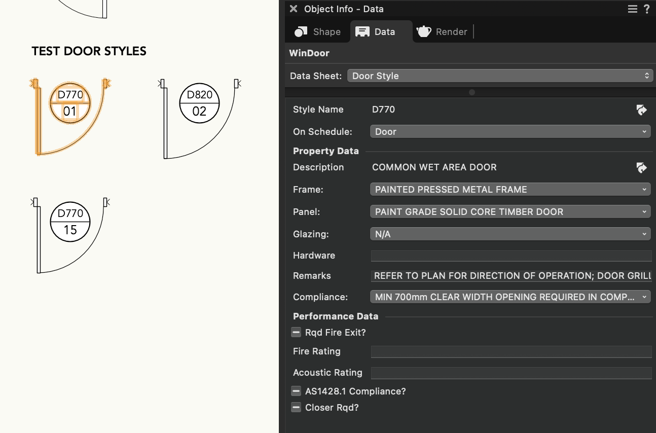Switch to the Shape tab
The image size is (656, 433).
tap(318, 32)
